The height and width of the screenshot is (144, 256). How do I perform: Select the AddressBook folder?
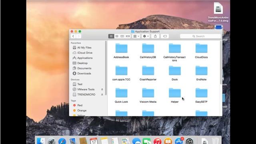click(x=121, y=51)
